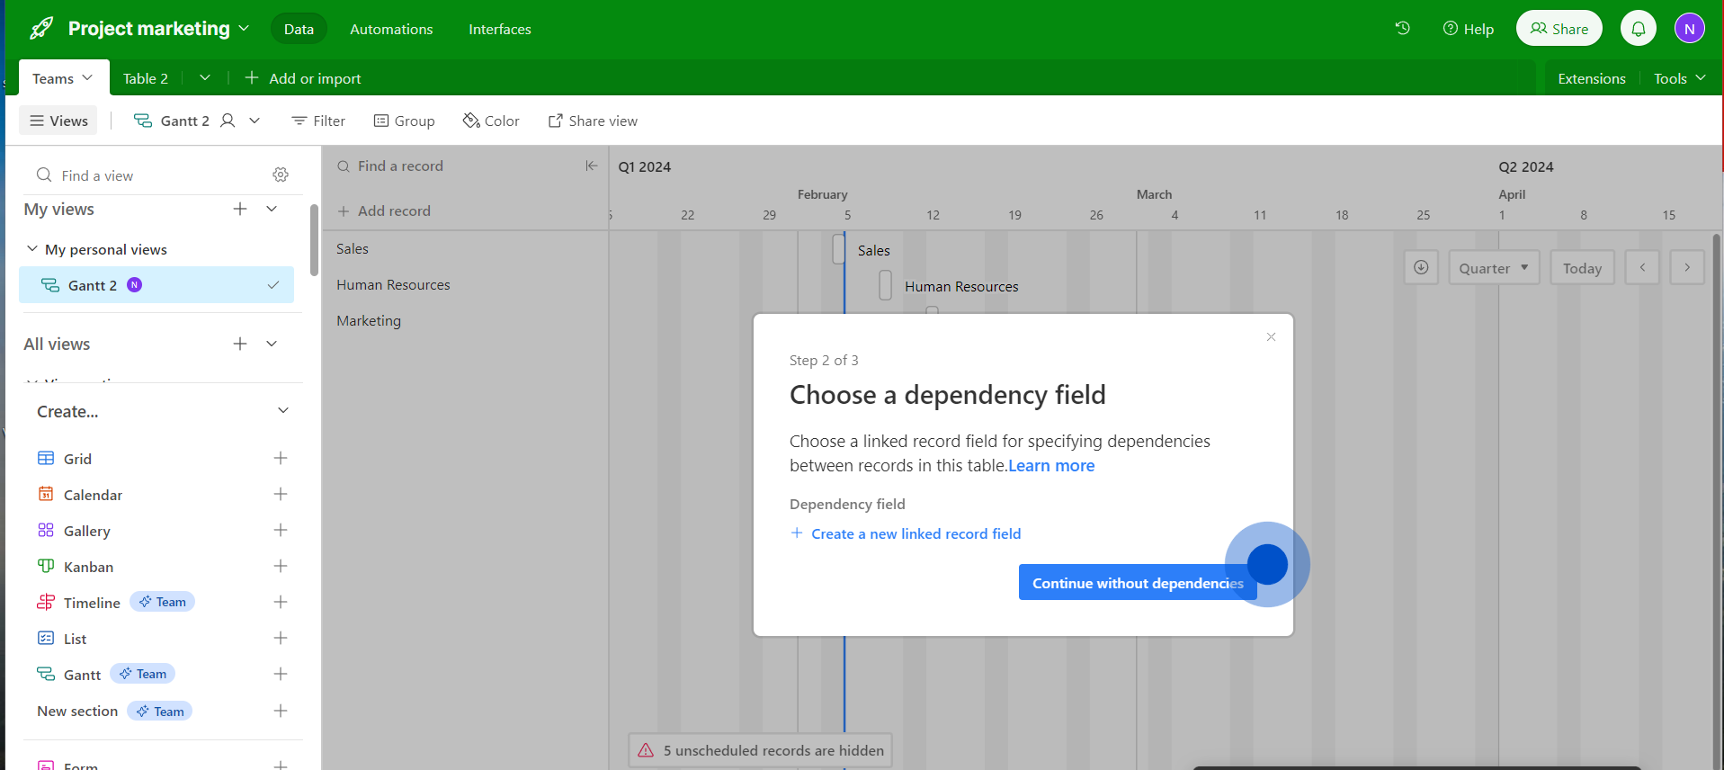This screenshot has height=770, width=1724.
Task: Open the base history clock icon
Action: [x=1402, y=28]
